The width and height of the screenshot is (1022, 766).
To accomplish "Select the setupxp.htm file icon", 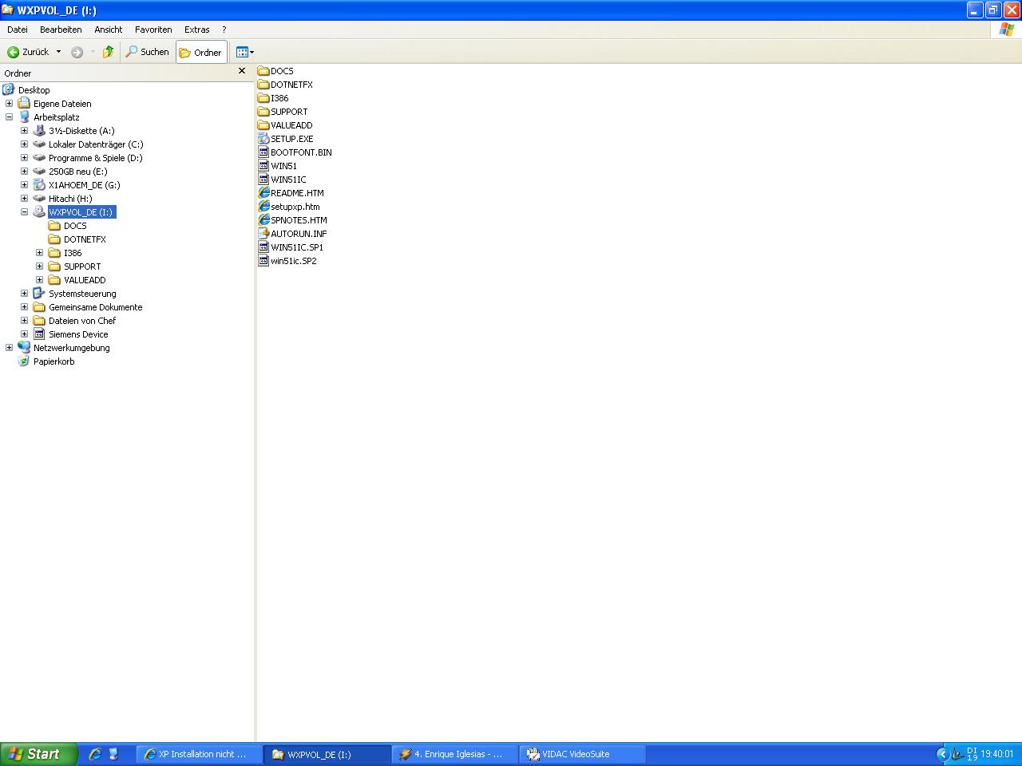I will tap(263, 207).
